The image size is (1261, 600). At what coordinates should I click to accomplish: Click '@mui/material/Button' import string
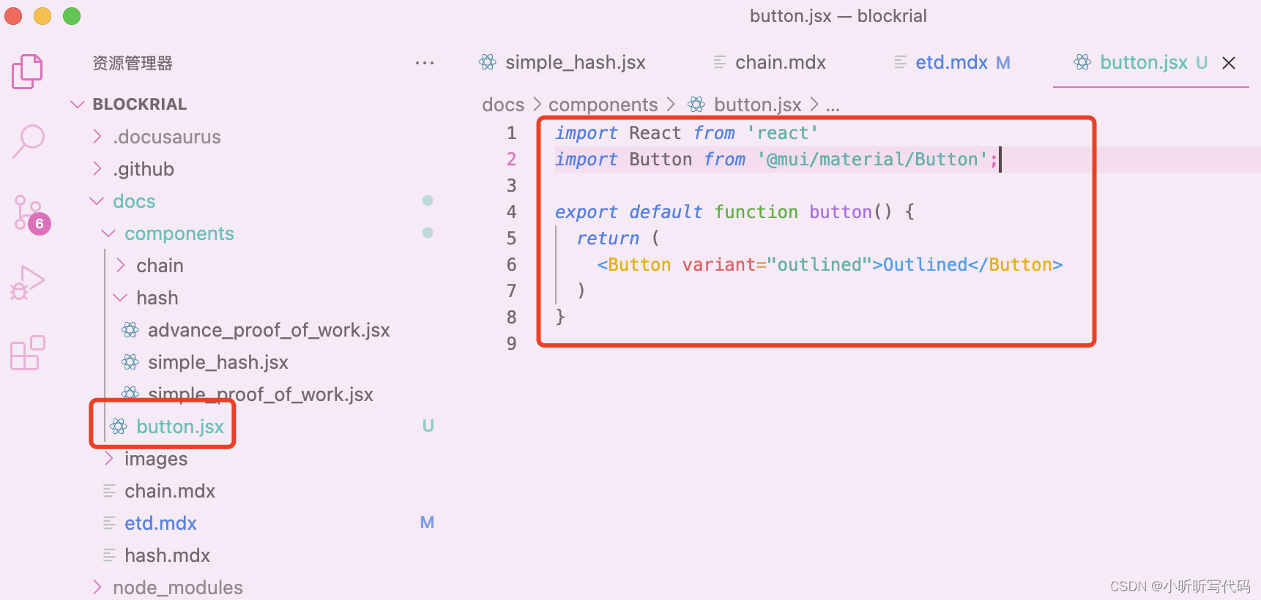coord(872,160)
